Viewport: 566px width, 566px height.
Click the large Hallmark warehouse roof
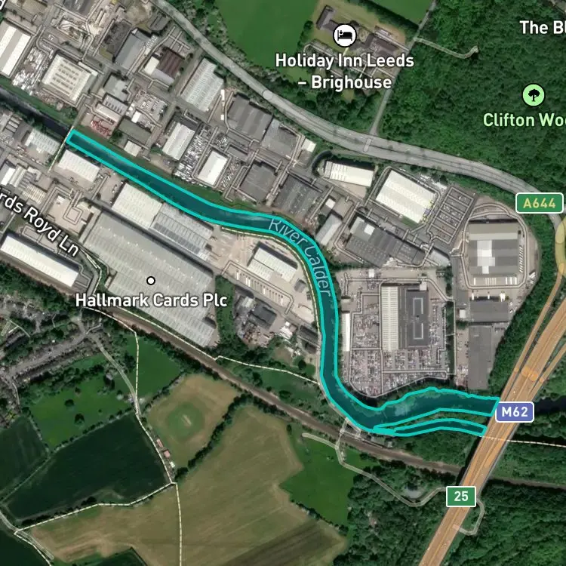click(x=148, y=275)
